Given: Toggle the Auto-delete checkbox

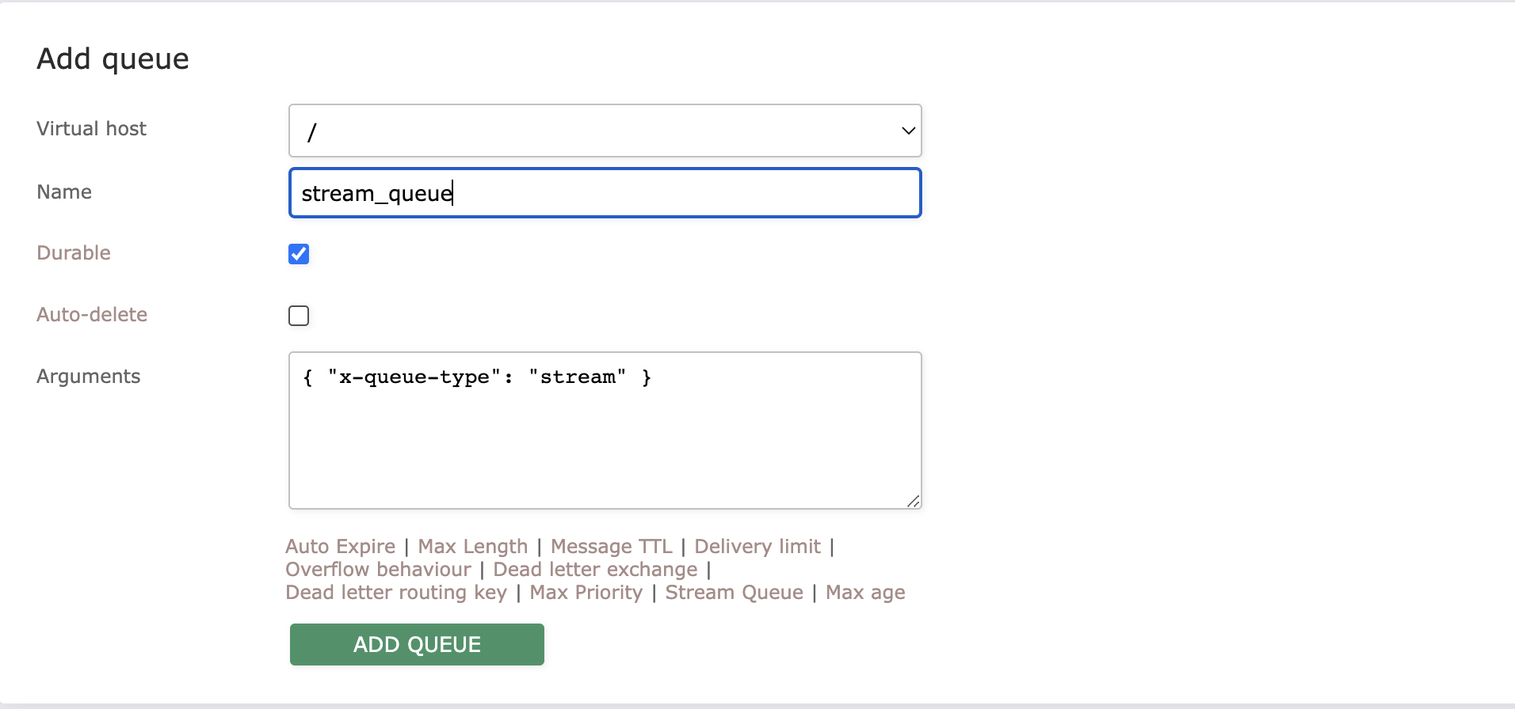Looking at the screenshot, I should pyautogui.click(x=299, y=315).
